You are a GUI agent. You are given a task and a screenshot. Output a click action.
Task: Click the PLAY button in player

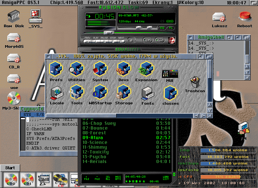(96, 41)
